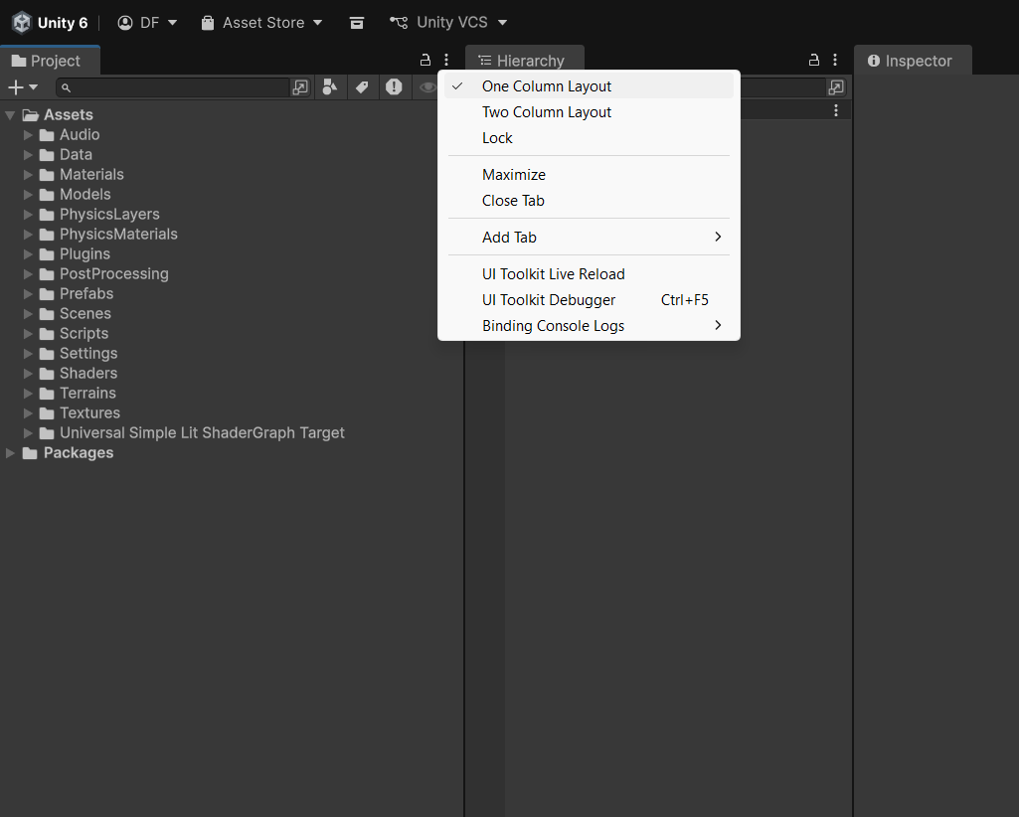The height and width of the screenshot is (817, 1019).
Task: Click the Unity 6 logo icon
Action: coord(22,23)
